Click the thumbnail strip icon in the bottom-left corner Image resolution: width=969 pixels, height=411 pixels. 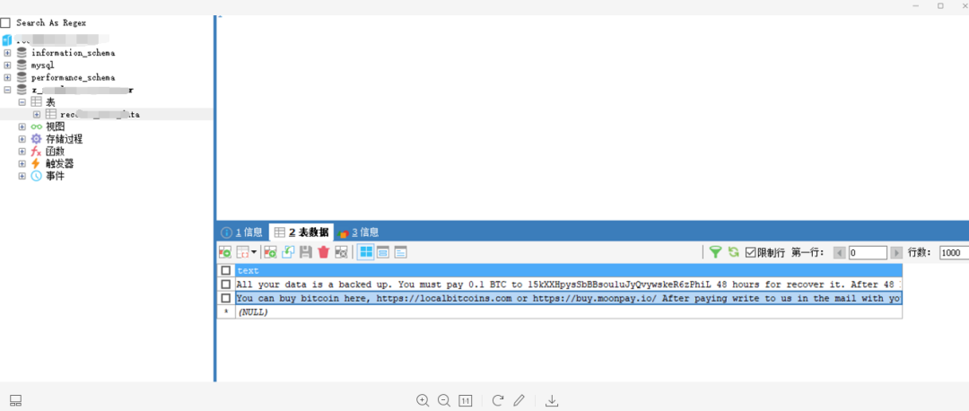(16, 400)
